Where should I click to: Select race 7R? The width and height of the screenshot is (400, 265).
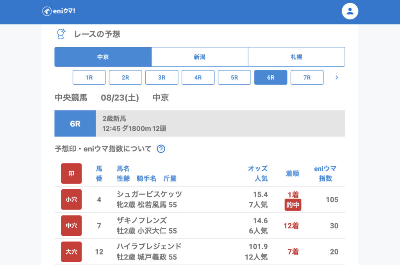pos(307,77)
